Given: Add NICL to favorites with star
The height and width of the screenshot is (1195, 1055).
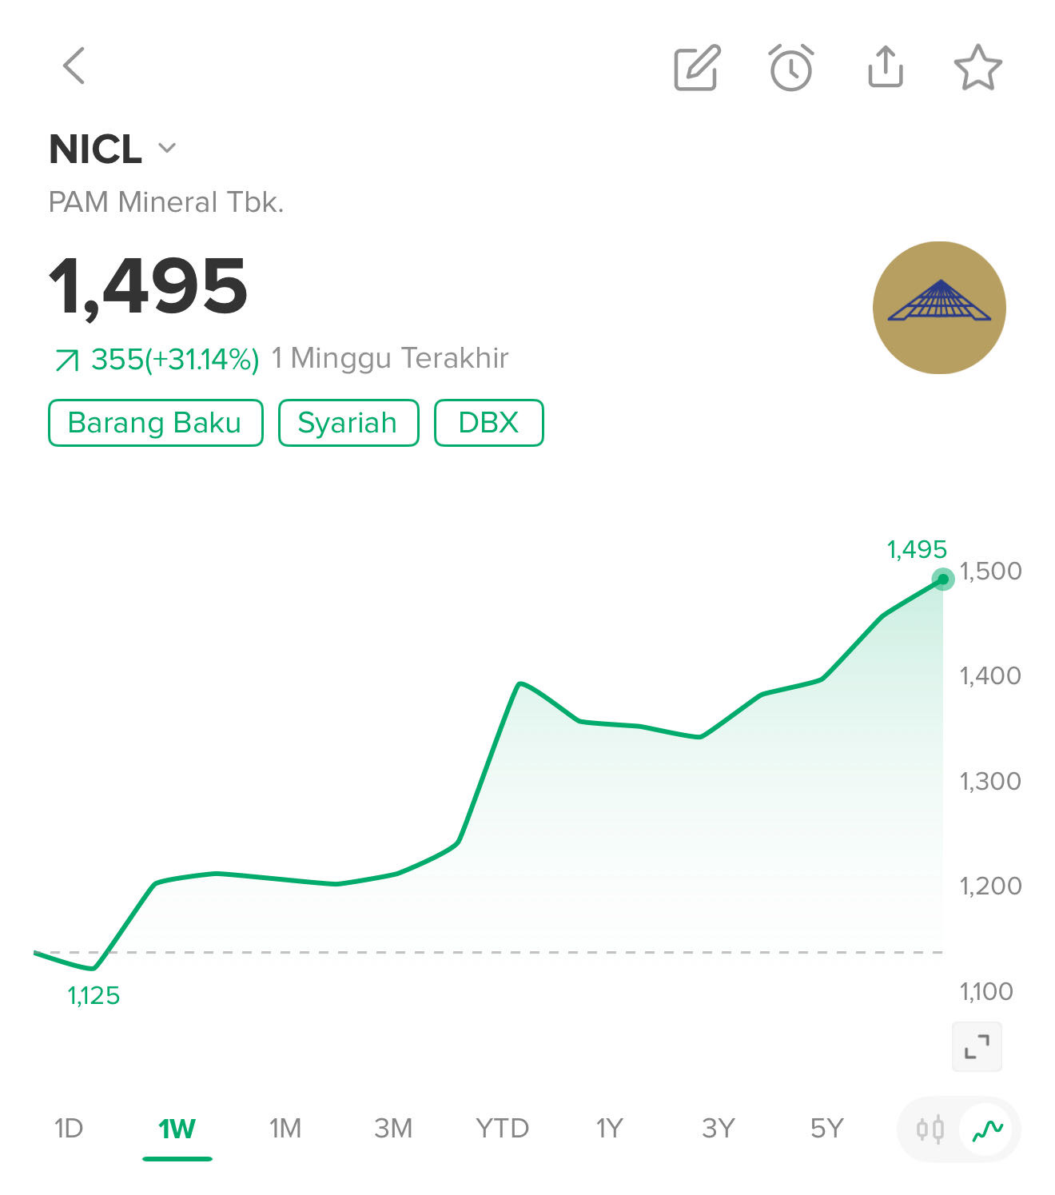Looking at the screenshot, I should tap(977, 68).
